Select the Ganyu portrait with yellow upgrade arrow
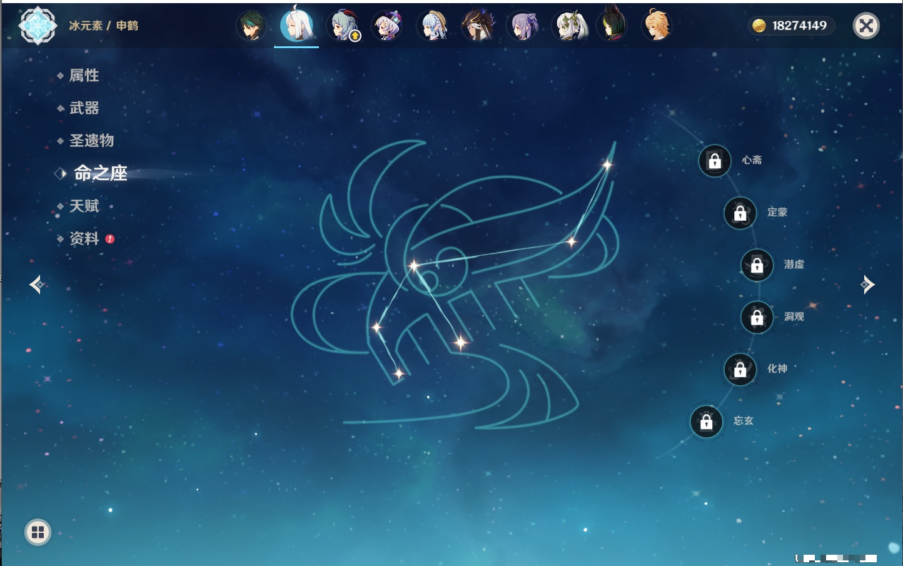903x566 pixels. coord(343,26)
